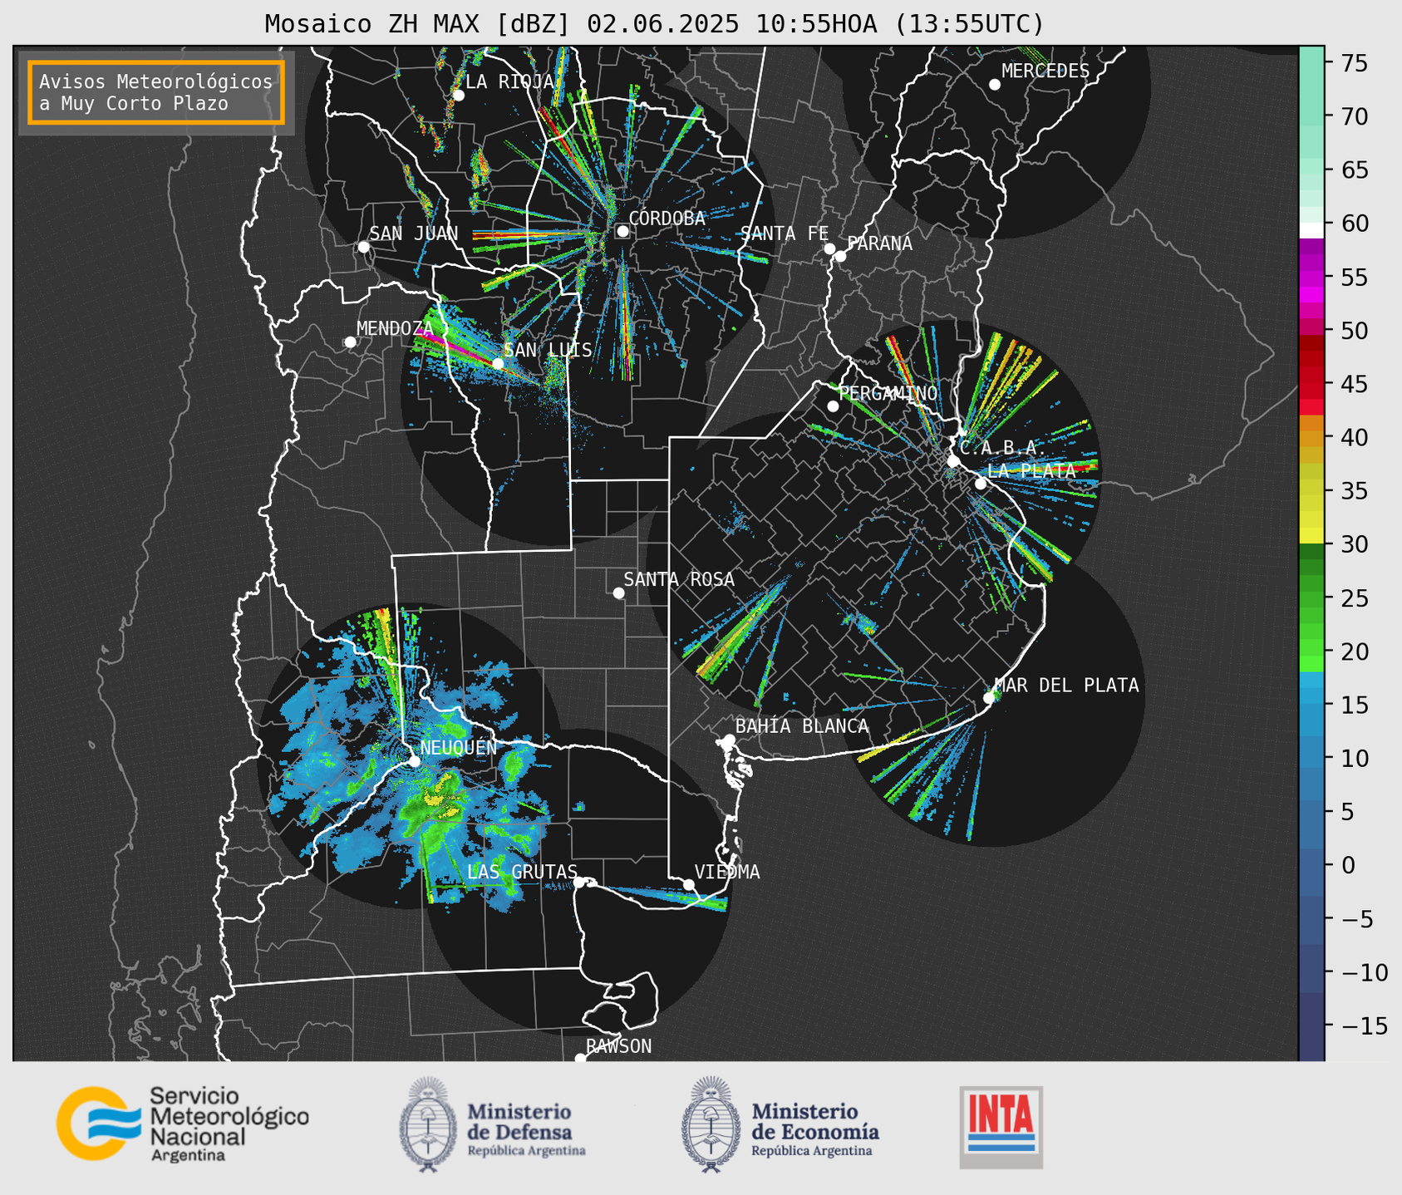
Task: Click the BAHÍA BLANCA label
Action: pyautogui.click(x=802, y=727)
